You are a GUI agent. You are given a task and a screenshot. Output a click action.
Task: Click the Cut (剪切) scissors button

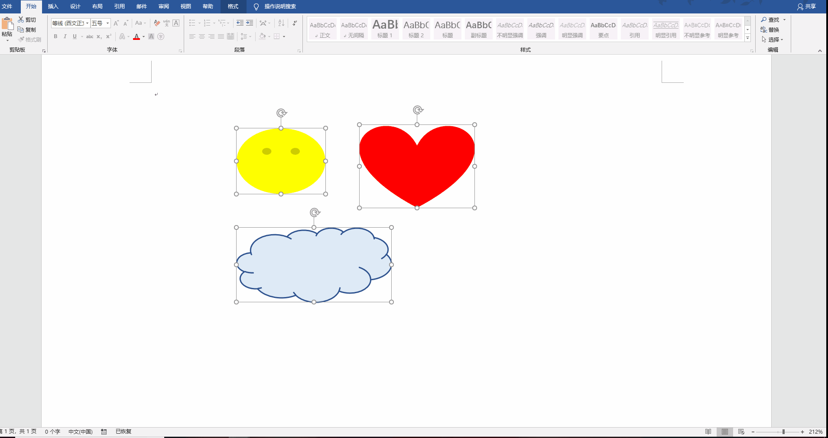pos(27,20)
